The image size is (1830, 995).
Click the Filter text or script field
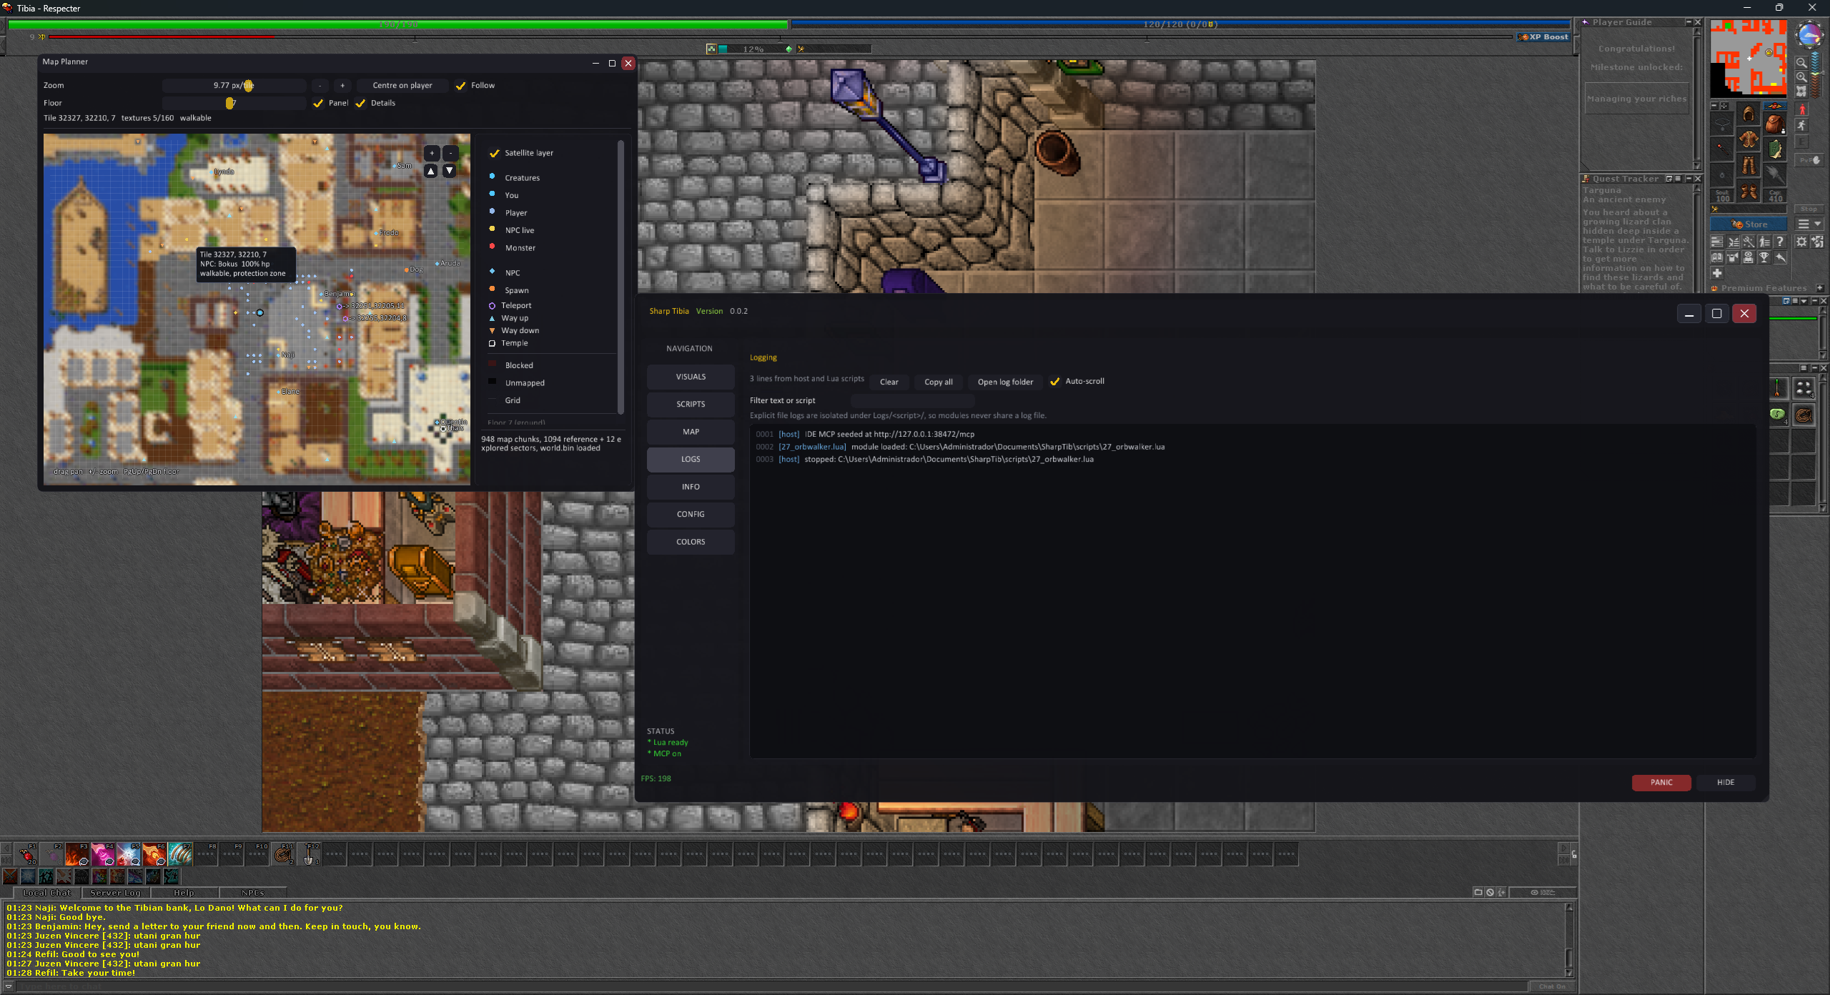point(912,401)
